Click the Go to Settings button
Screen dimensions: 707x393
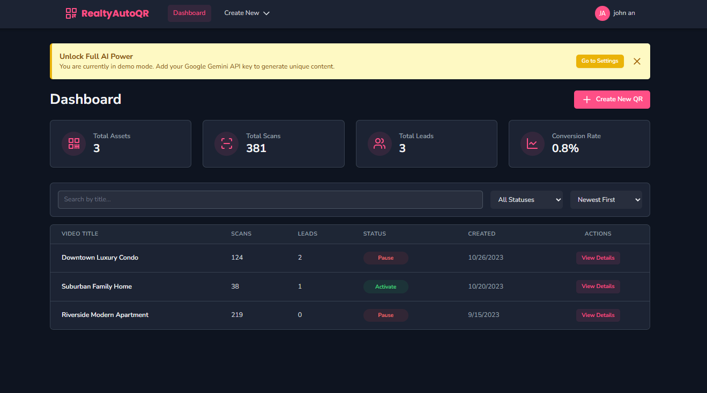(x=600, y=61)
